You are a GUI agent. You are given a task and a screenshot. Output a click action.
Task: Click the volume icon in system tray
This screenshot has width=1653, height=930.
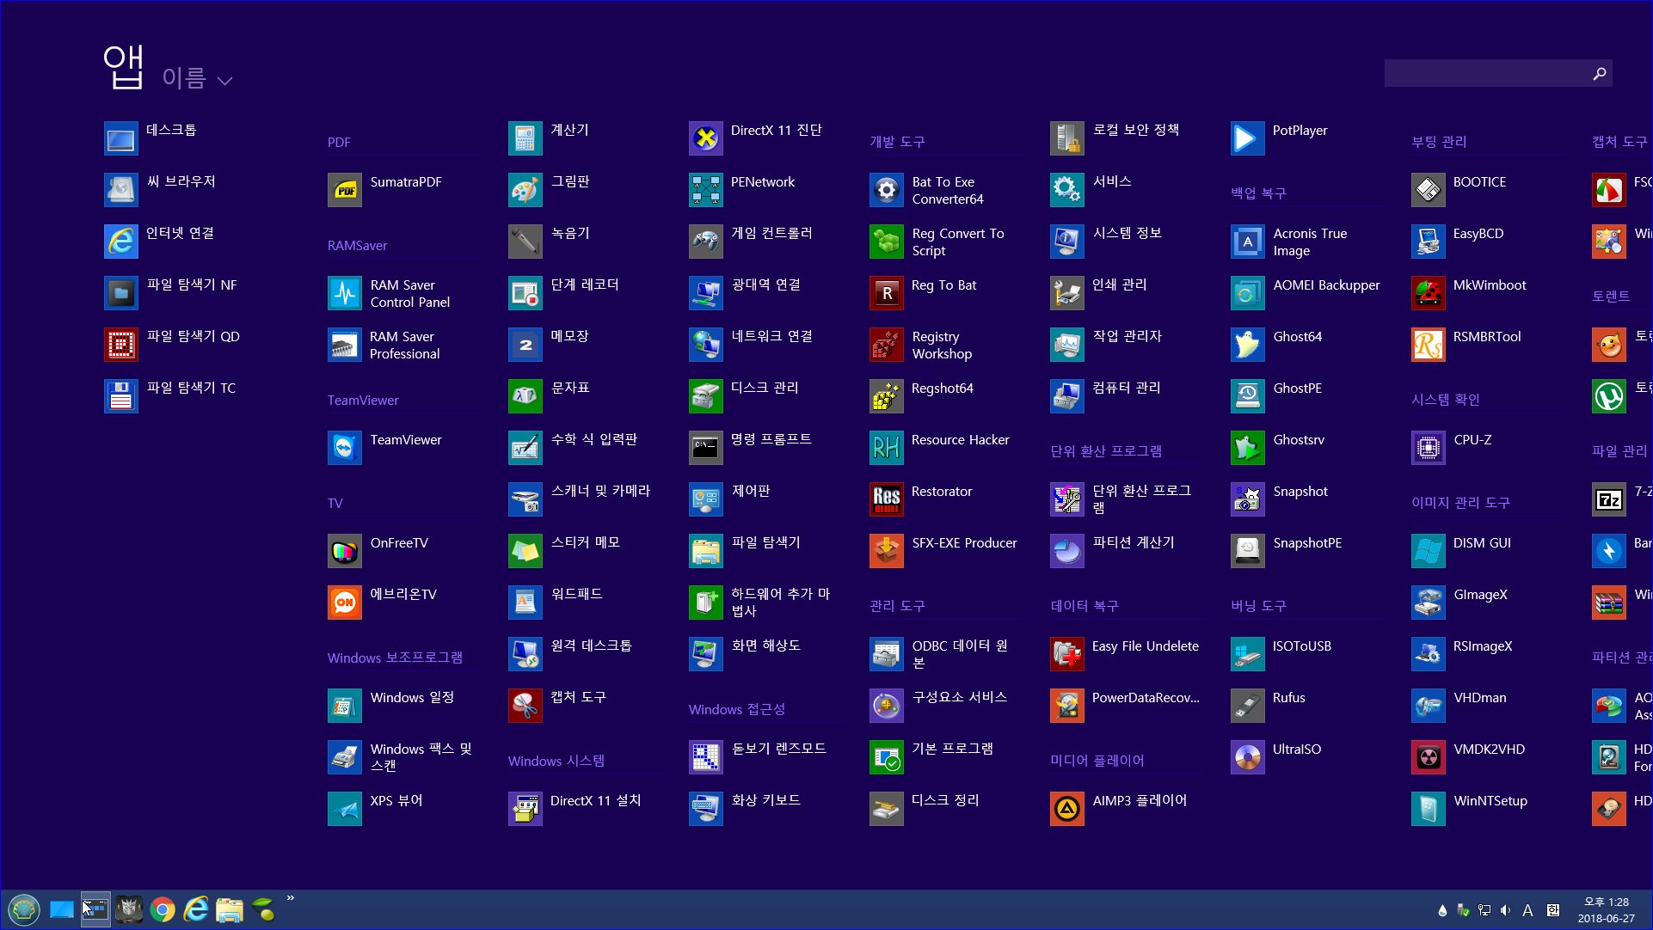1505,910
